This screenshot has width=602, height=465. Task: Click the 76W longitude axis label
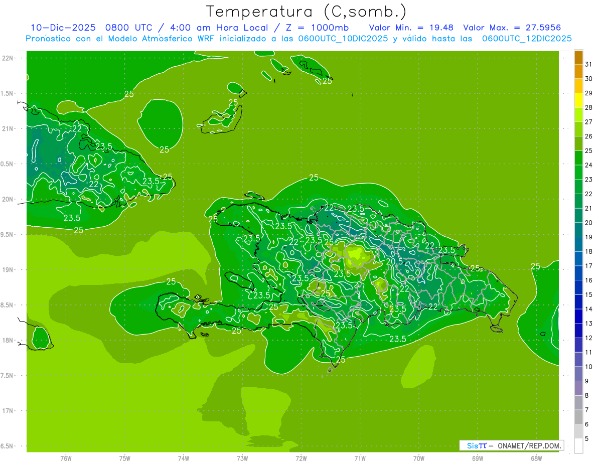point(66,458)
